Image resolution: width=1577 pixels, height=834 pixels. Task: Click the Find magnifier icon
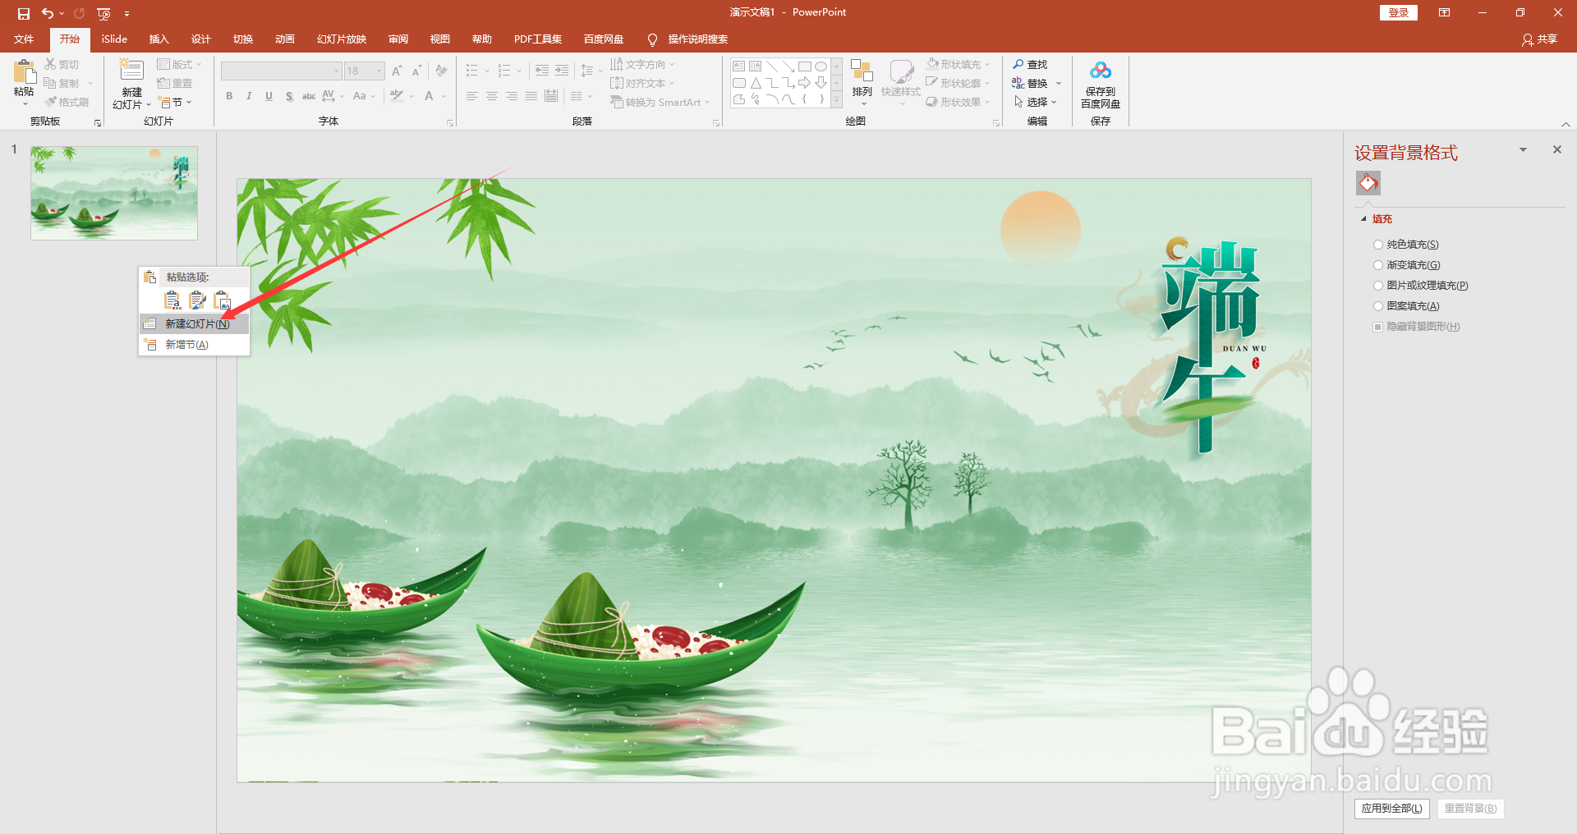coord(1018,64)
